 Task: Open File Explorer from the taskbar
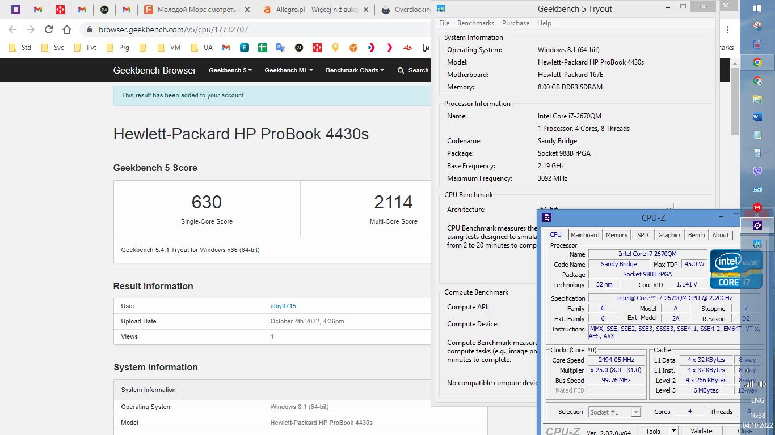click(757, 99)
